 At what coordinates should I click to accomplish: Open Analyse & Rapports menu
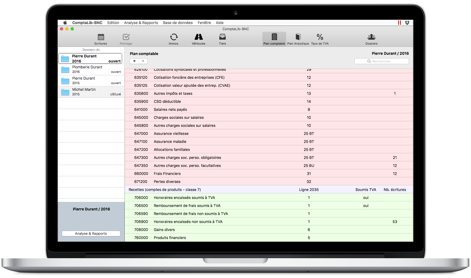tap(141, 23)
